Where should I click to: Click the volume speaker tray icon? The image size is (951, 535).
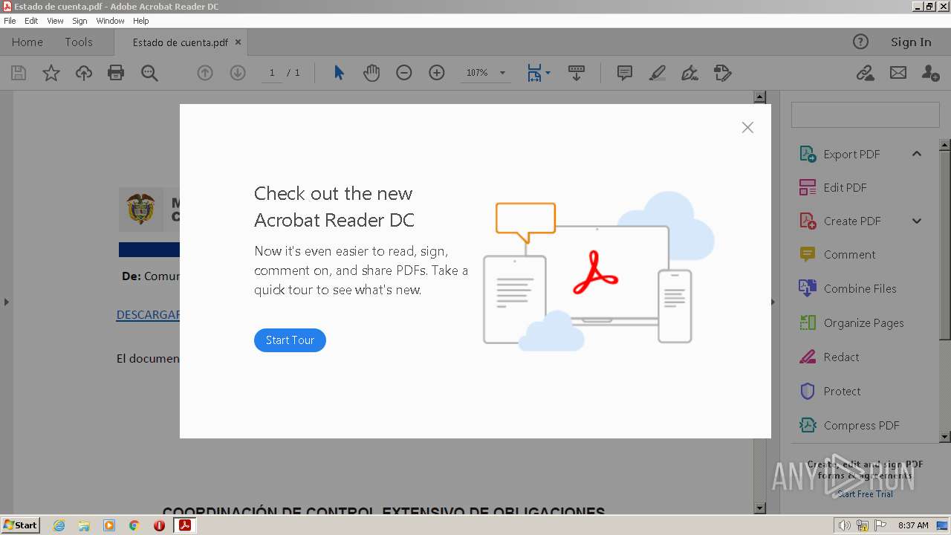[845, 525]
